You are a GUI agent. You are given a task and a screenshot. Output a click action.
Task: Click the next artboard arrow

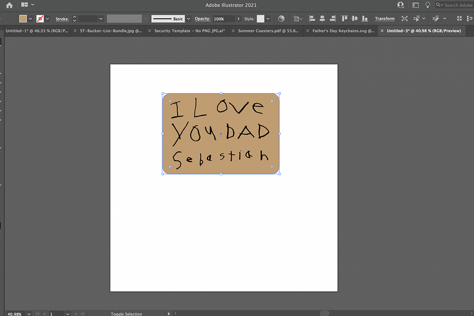(75, 313)
